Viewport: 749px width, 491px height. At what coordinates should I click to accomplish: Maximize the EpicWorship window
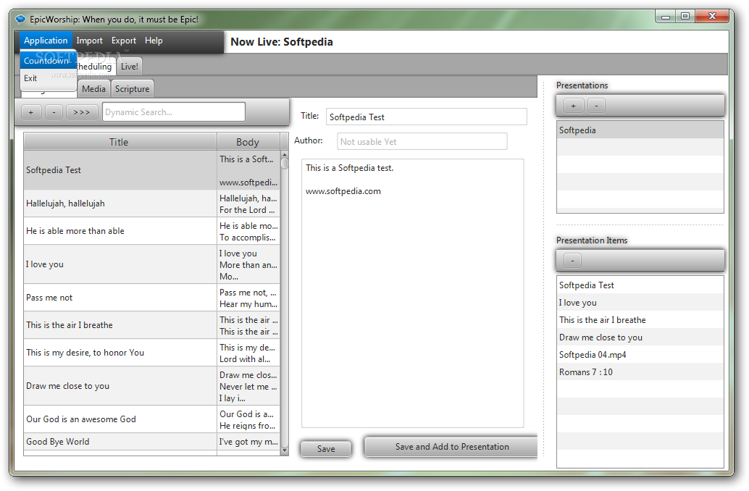[x=685, y=17]
